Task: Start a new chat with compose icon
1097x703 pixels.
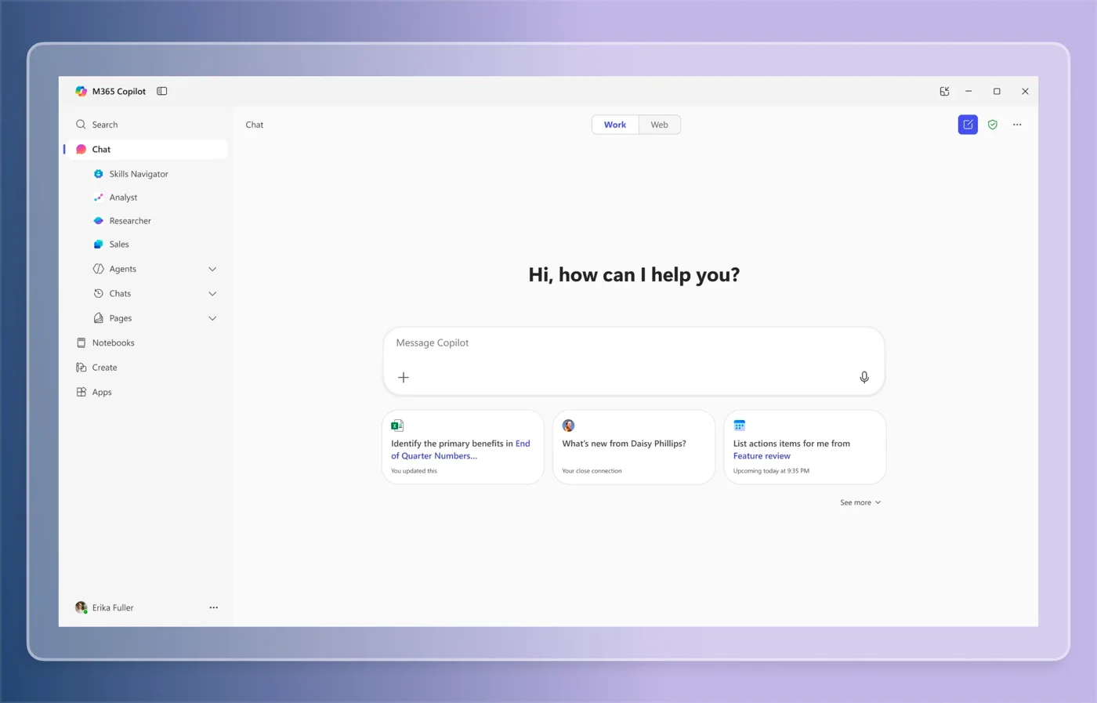Action: tap(968, 125)
